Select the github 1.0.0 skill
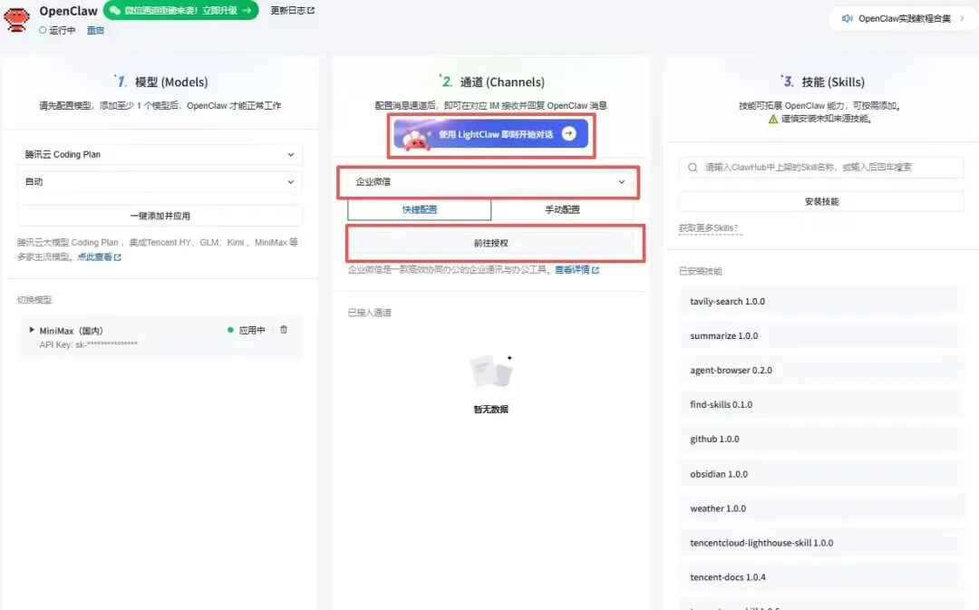This screenshot has width=979, height=610. (821, 439)
